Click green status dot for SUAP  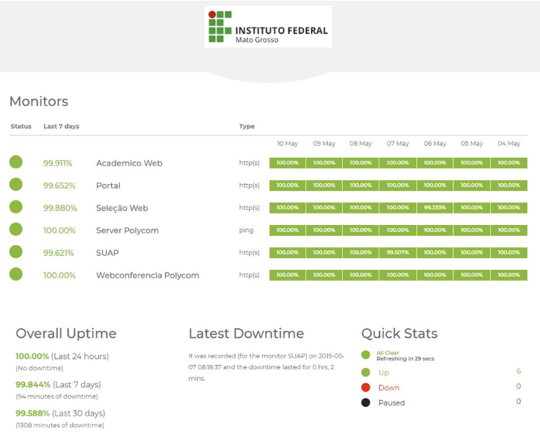tap(16, 252)
